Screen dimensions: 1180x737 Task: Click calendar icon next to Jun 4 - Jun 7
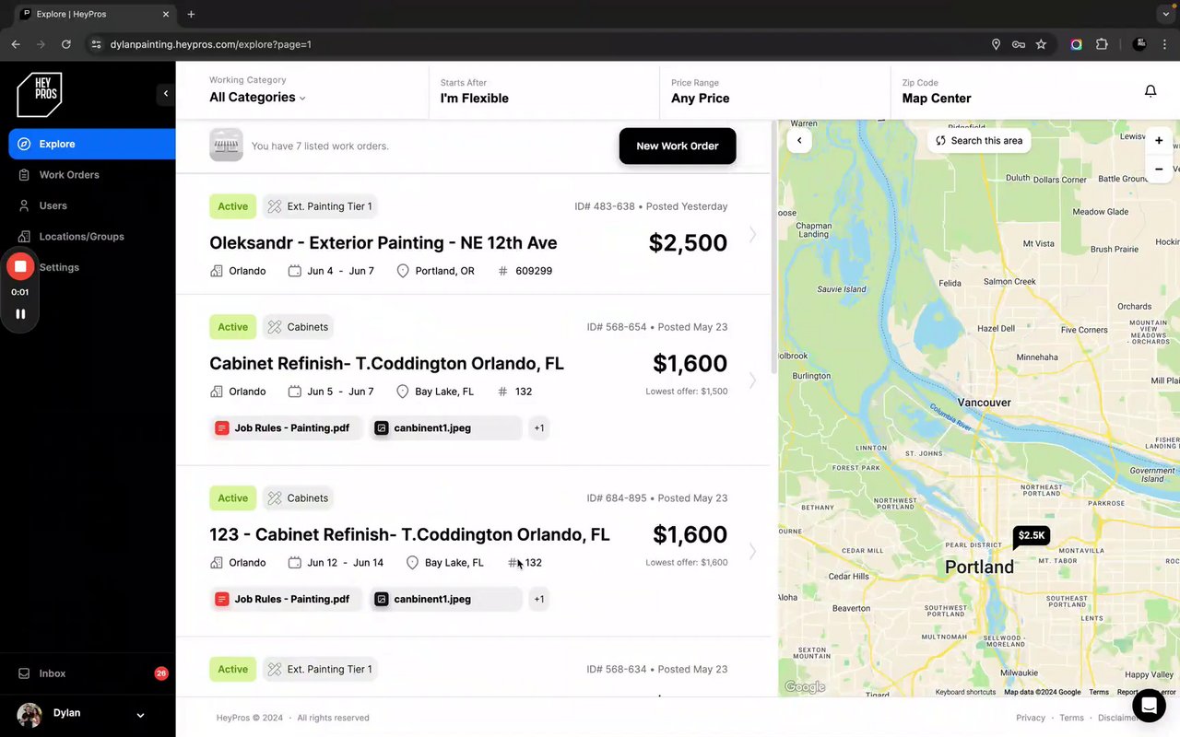point(295,271)
